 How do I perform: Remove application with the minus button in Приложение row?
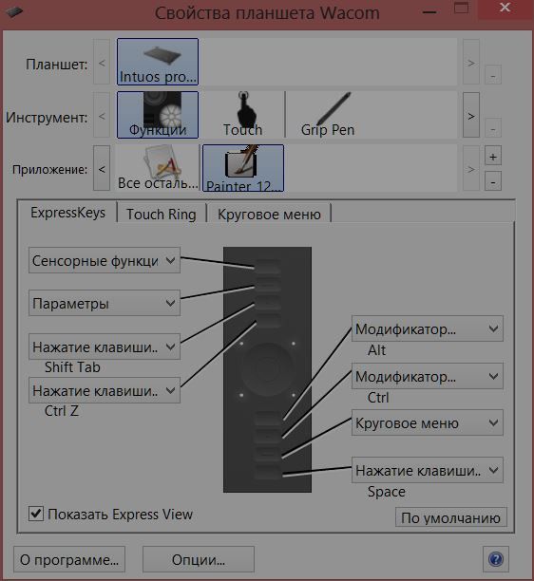point(493,181)
